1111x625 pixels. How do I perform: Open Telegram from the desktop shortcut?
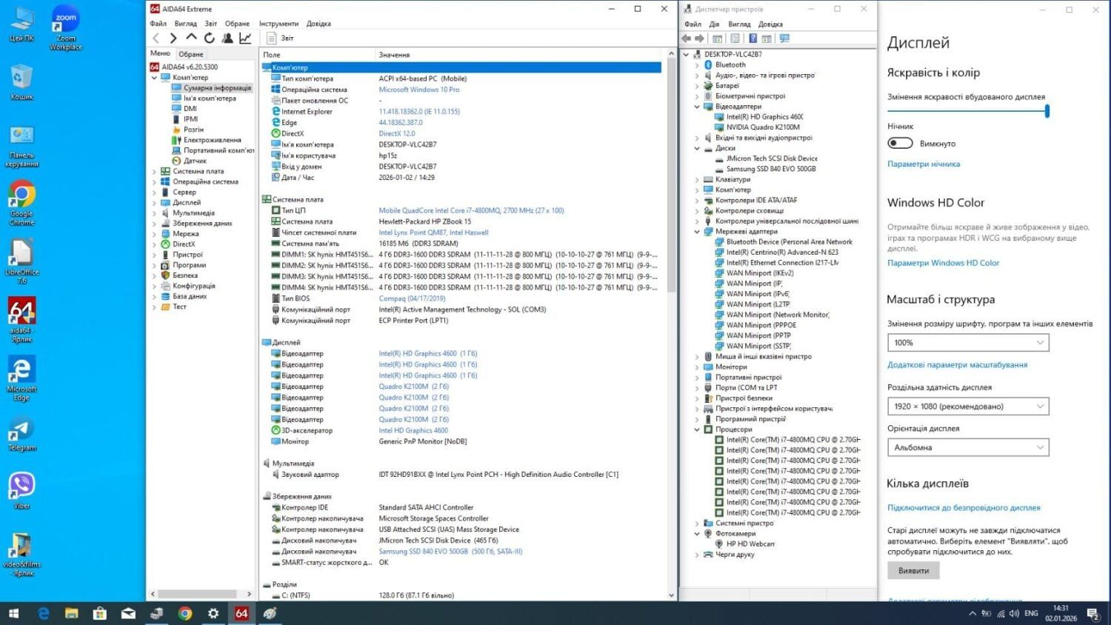[21, 430]
